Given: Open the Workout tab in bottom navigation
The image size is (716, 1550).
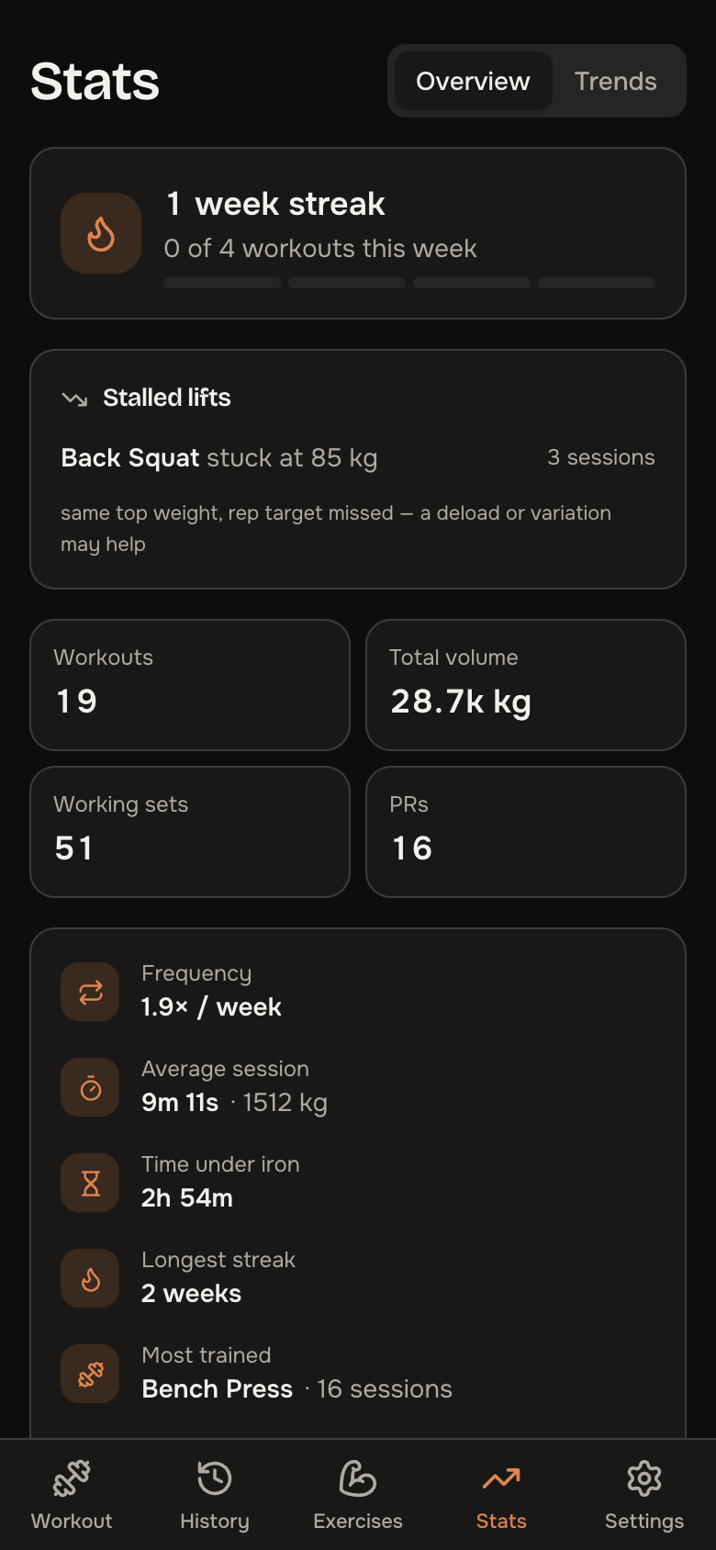Looking at the screenshot, I should (x=72, y=1495).
